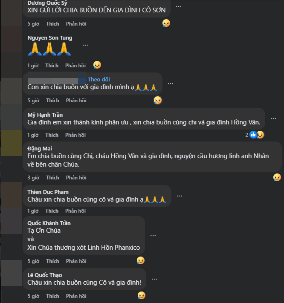Open three-dot menu beside Nguyen Son Tung's comment
284x303 pixels.
86,45
